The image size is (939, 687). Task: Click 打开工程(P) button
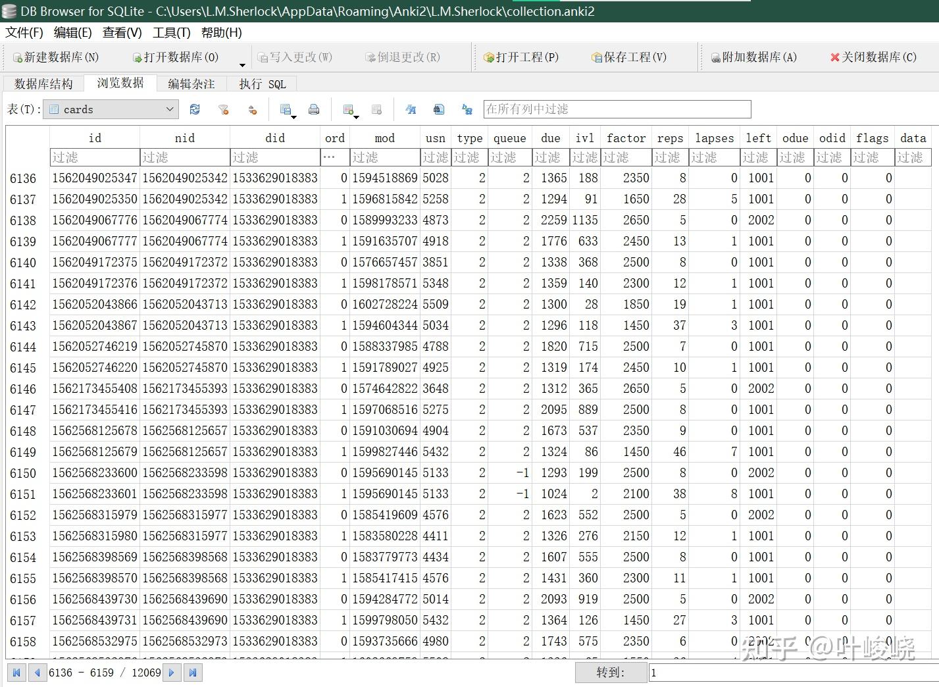pyautogui.click(x=521, y=57)
